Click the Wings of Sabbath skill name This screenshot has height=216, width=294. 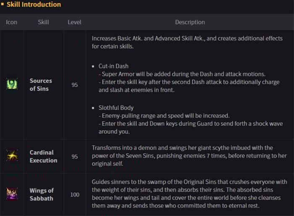pos(42,195)
